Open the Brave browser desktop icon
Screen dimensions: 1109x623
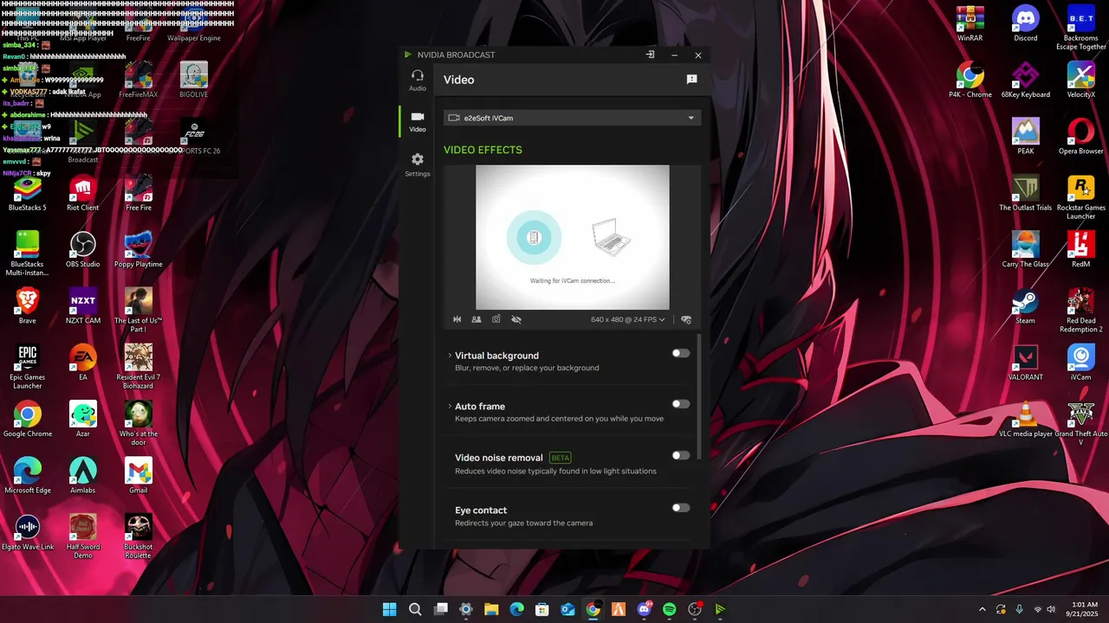[x=28, y=306]
